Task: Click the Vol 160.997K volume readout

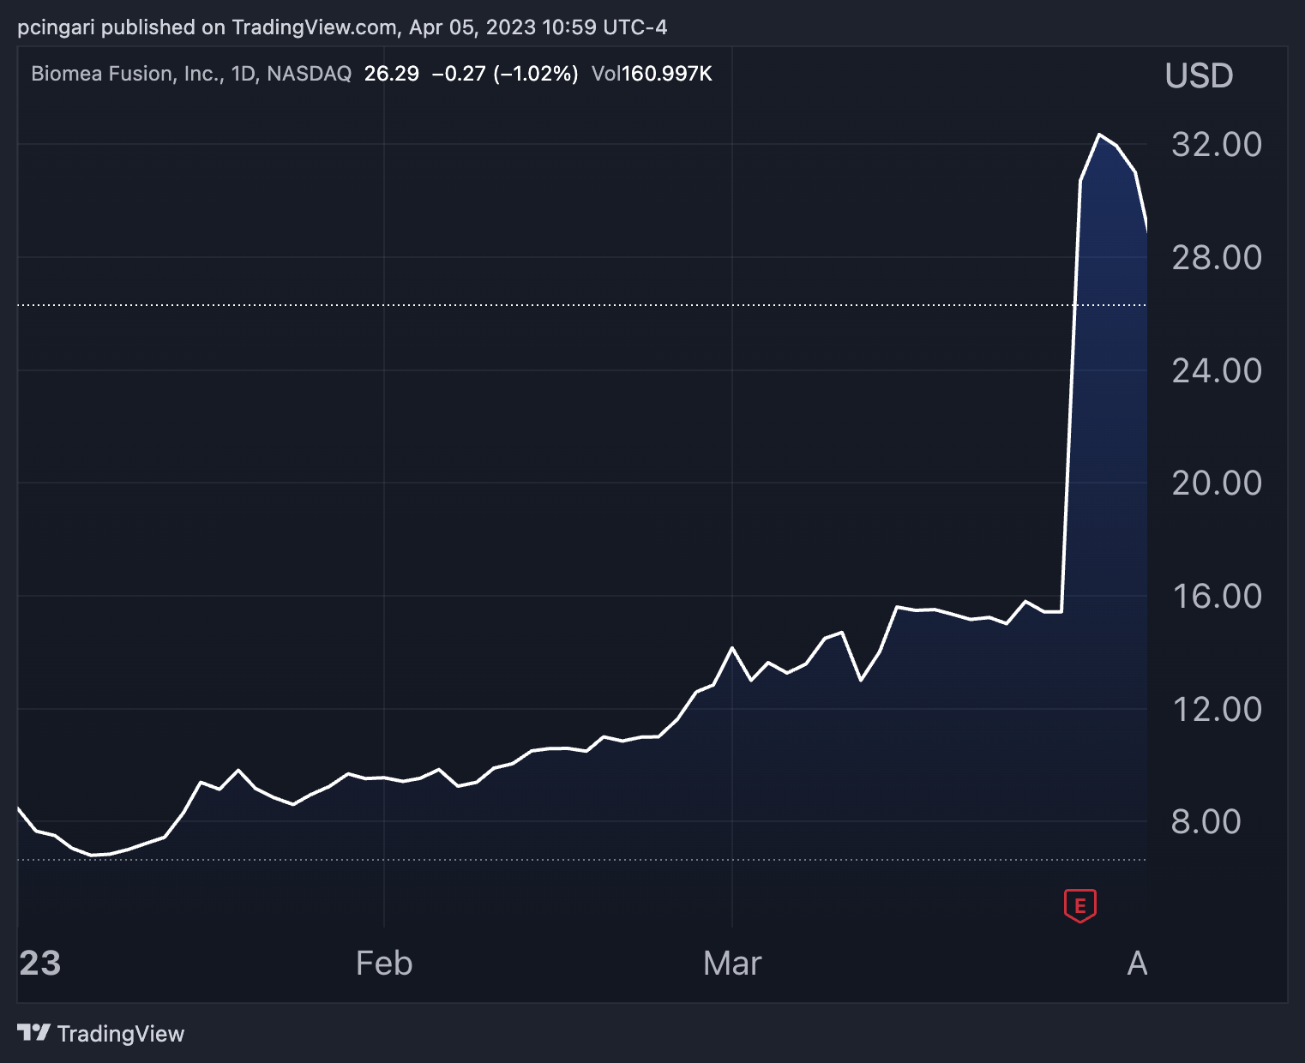Action: point(652,74)
